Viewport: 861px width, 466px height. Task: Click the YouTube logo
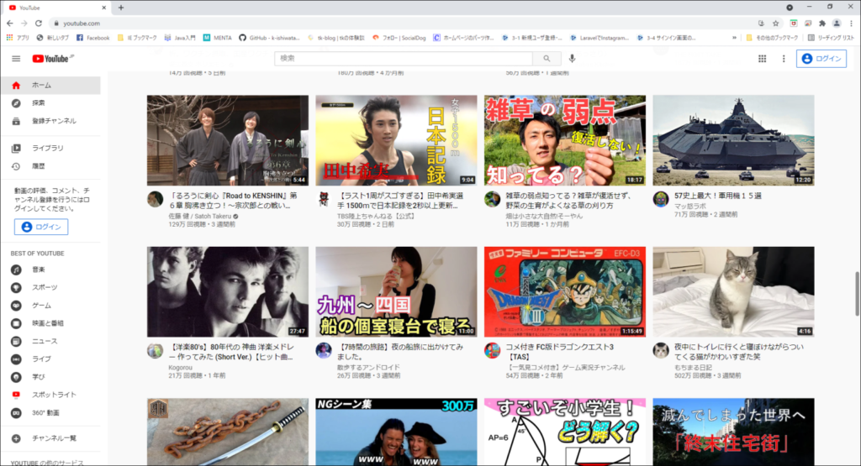click(x=50, y=59)
